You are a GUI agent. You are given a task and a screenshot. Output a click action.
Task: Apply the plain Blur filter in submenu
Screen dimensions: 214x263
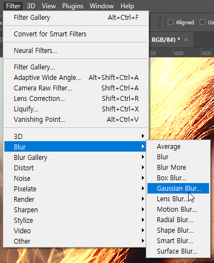[178, 157]
